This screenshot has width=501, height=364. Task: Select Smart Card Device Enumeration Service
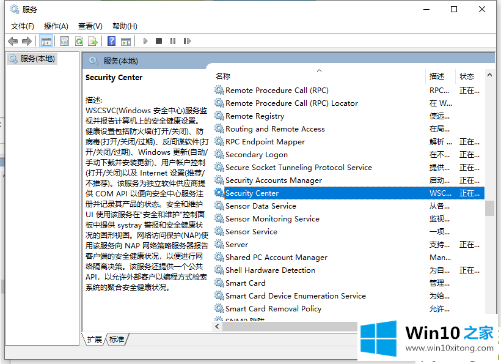(x=349, y=295)
